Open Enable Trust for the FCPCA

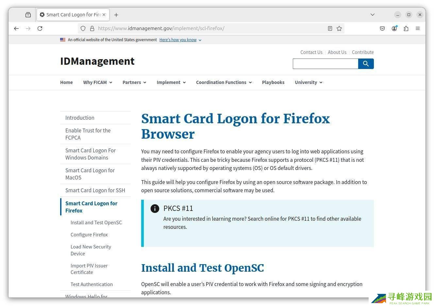click(x=95, y=134)
